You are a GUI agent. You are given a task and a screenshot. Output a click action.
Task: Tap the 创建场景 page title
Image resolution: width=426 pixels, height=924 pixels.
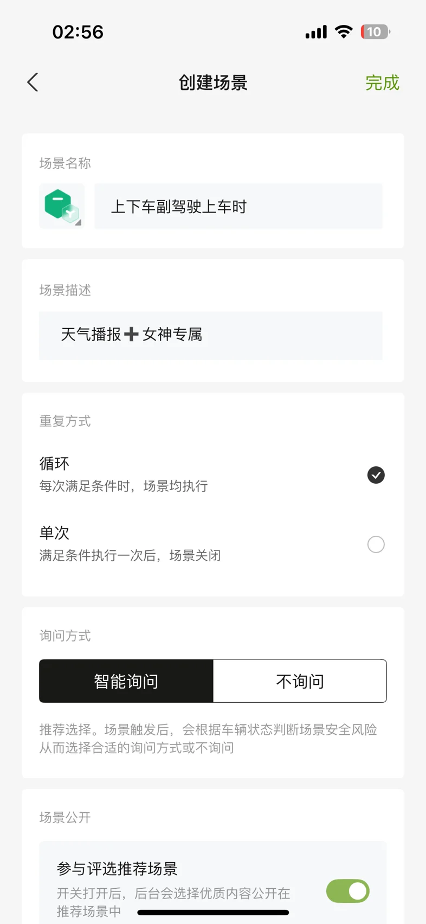pyautogui.click(x=213, y=83)
